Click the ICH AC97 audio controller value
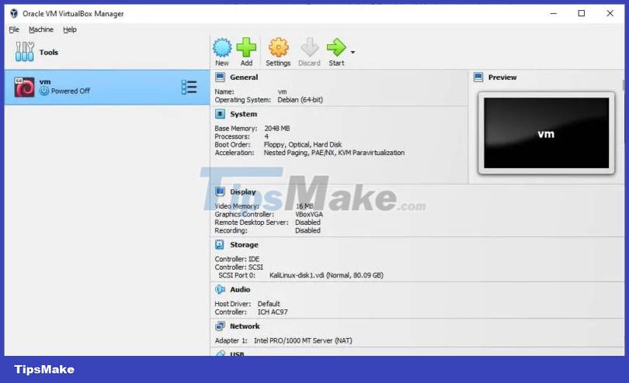Viewport: 629px width, 383px height. coord(273,312)
